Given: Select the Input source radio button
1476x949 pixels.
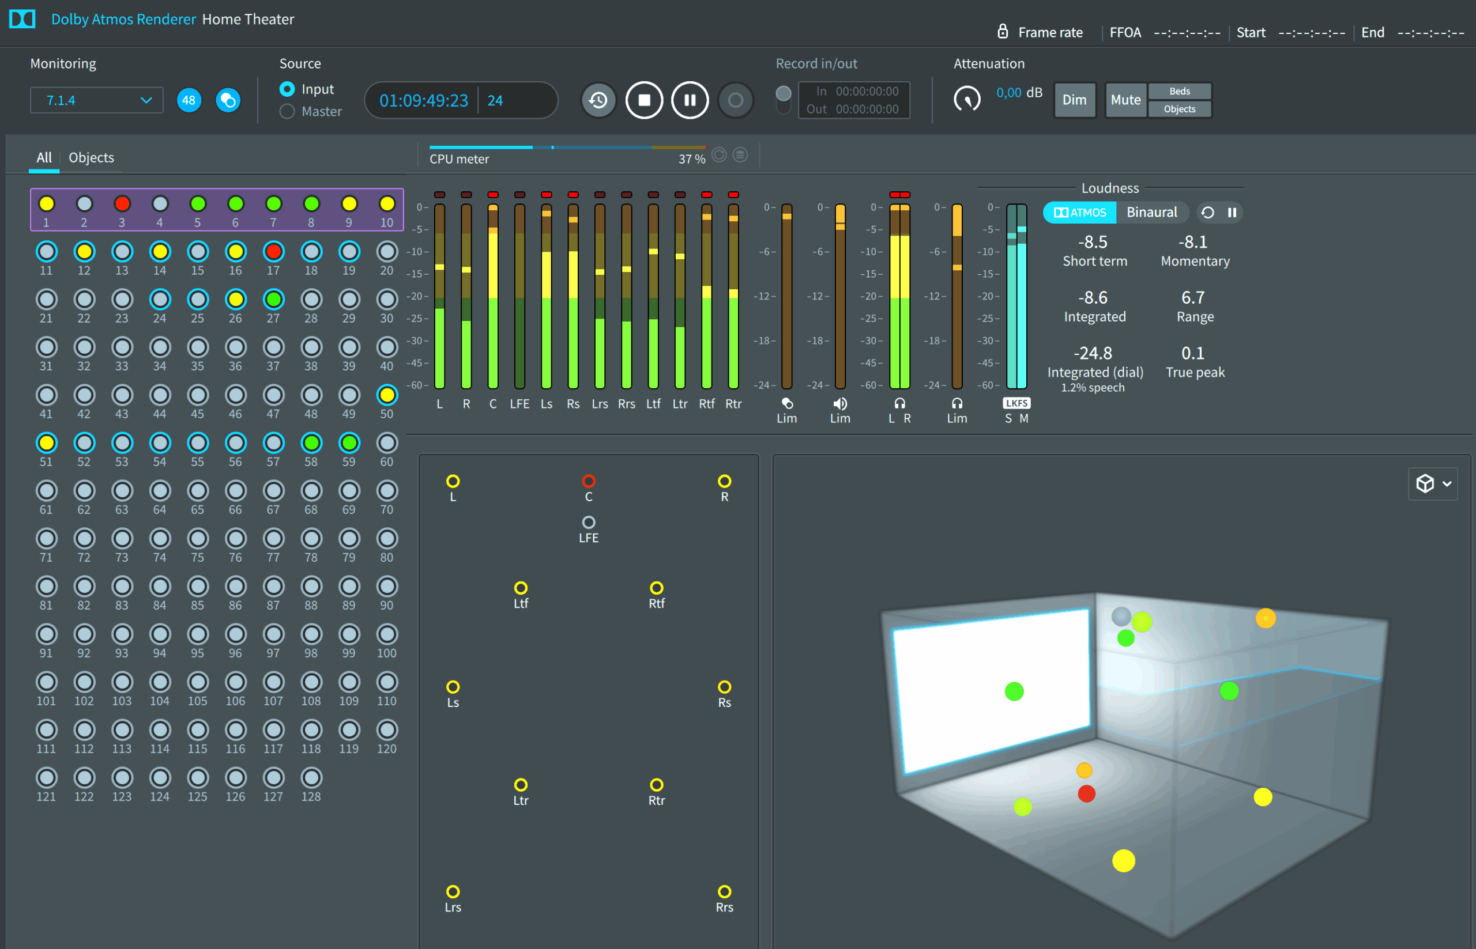Looking at the screenshot, I should 287,89.
